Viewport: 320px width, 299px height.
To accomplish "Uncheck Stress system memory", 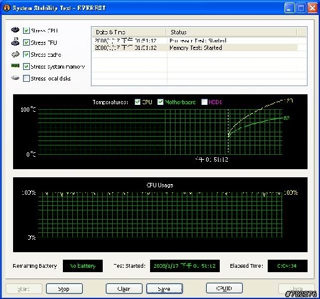I will click(x=26, y=66).
